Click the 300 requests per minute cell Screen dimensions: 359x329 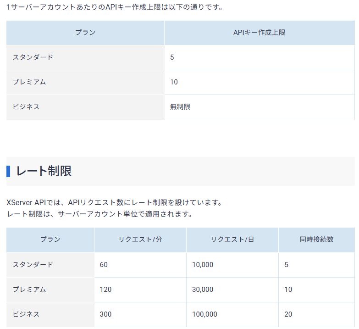pos(140,314)
